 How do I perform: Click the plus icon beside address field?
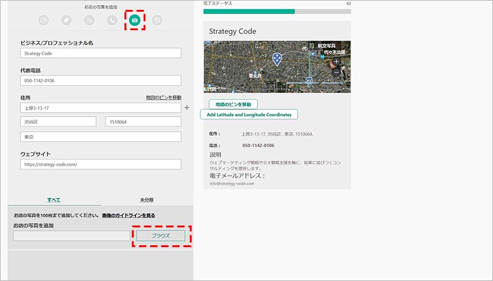click(x=187, y=108)
